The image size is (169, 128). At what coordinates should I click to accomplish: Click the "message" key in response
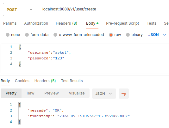tap(38, 110)
